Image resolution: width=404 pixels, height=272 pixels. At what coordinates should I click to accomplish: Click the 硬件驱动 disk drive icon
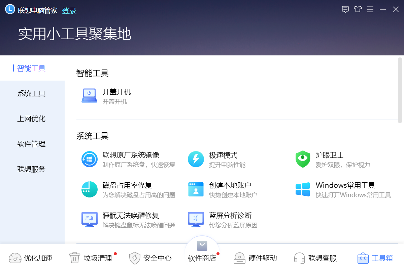239,258
